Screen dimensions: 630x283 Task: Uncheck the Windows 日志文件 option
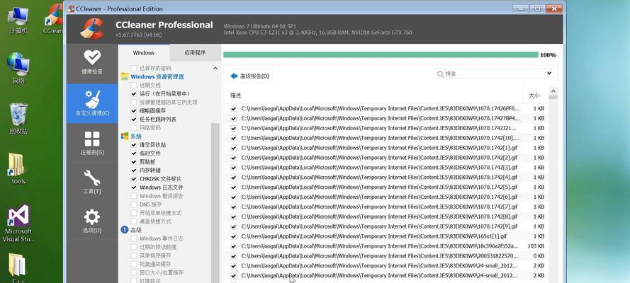click(134, 187)
